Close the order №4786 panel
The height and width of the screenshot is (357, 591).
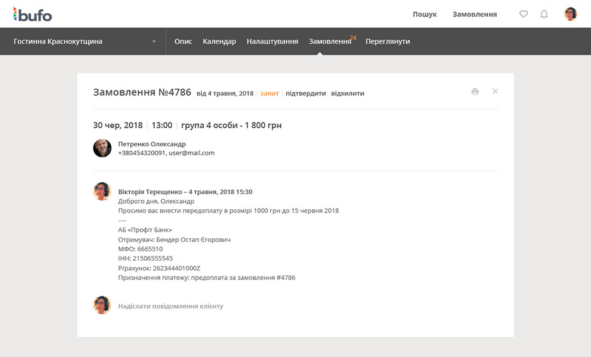pos(495,92)
